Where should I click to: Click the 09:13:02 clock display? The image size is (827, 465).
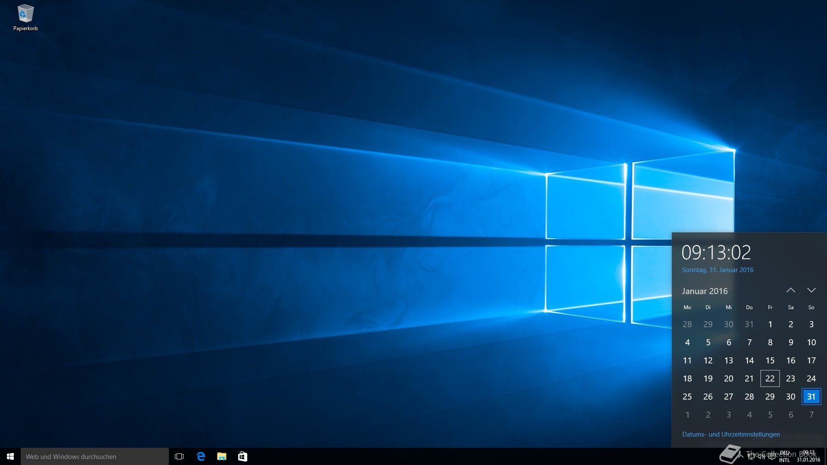716,252
